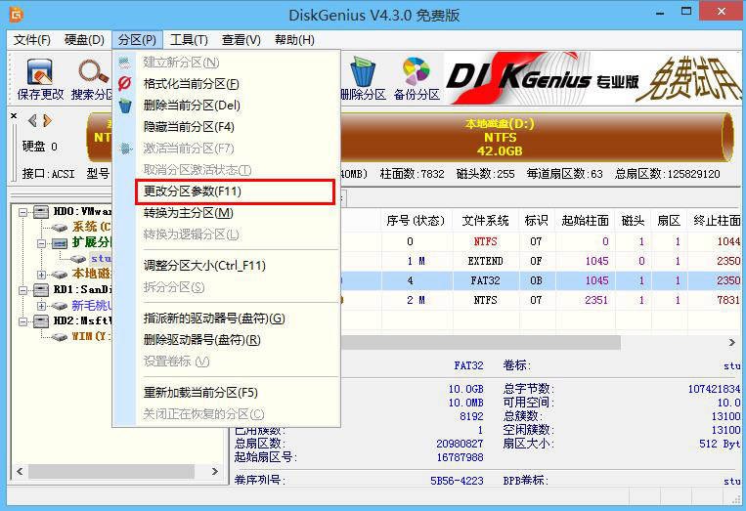Click the HD0 VMware hard disk icon
The width and height of the screenshot is (746, 511).
pos(41,211)
